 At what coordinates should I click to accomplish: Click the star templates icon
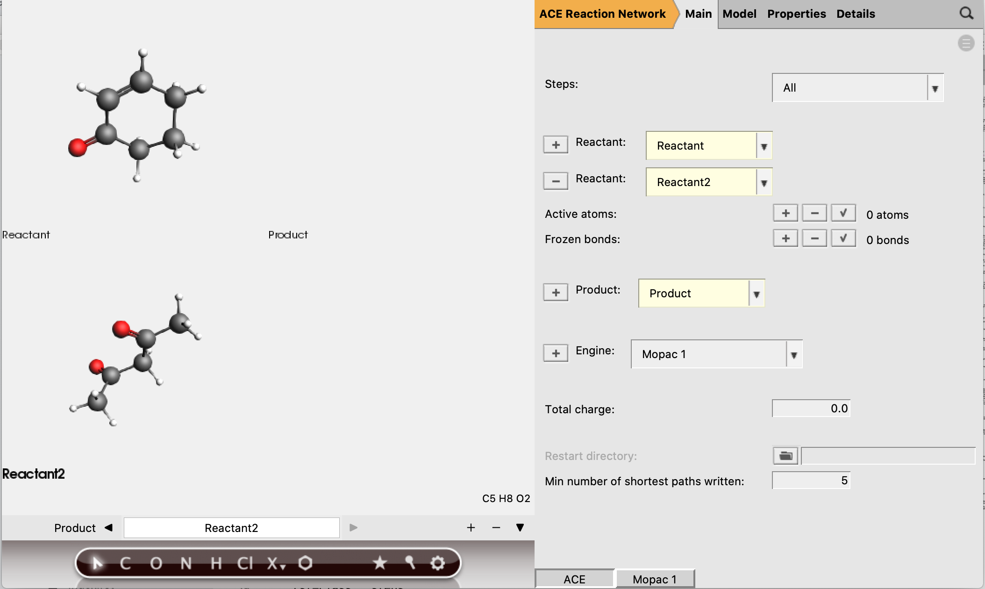point(380,563)
